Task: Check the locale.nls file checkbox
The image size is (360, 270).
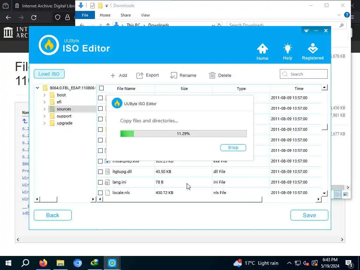Action: tap(100, 193)
